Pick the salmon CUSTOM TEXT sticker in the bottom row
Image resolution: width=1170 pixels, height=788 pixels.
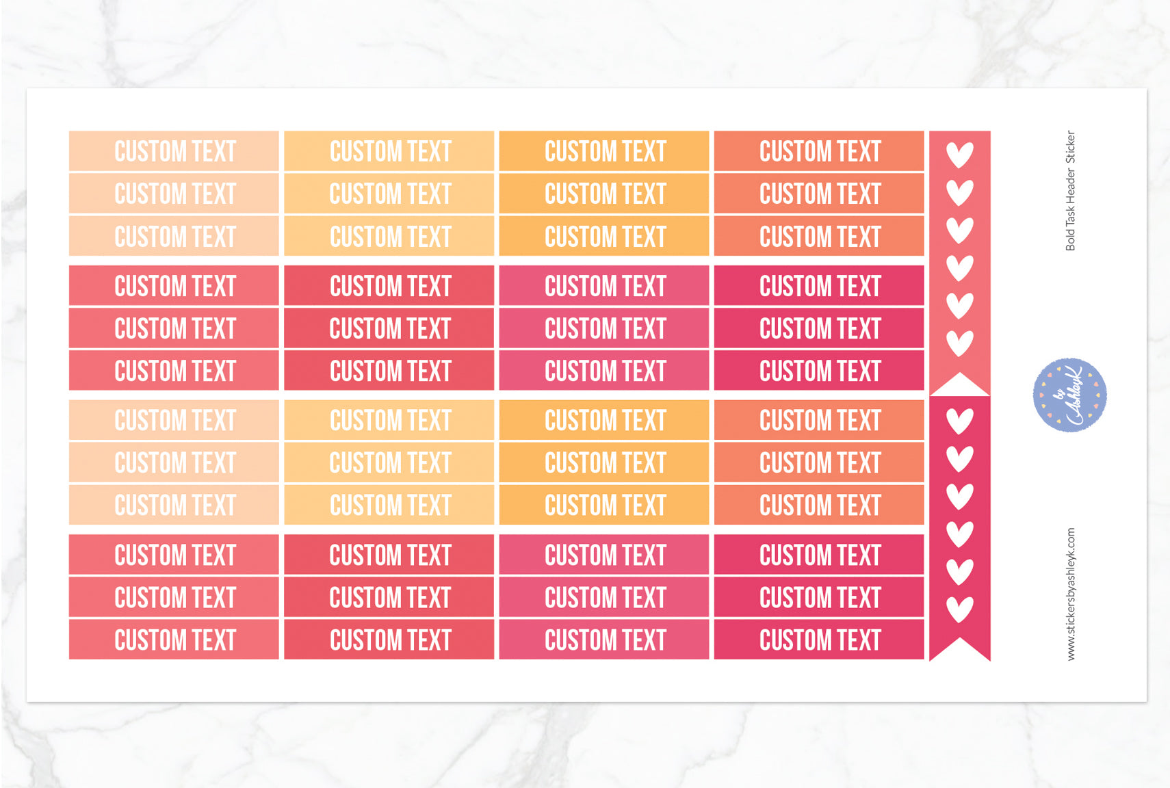tap(174, 640)
